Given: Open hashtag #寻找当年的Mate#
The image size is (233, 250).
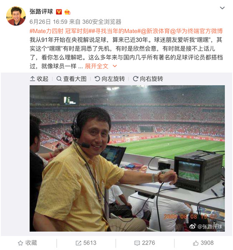Looking at the screenshot, I should pyautogui.click(x=116, y=31).
